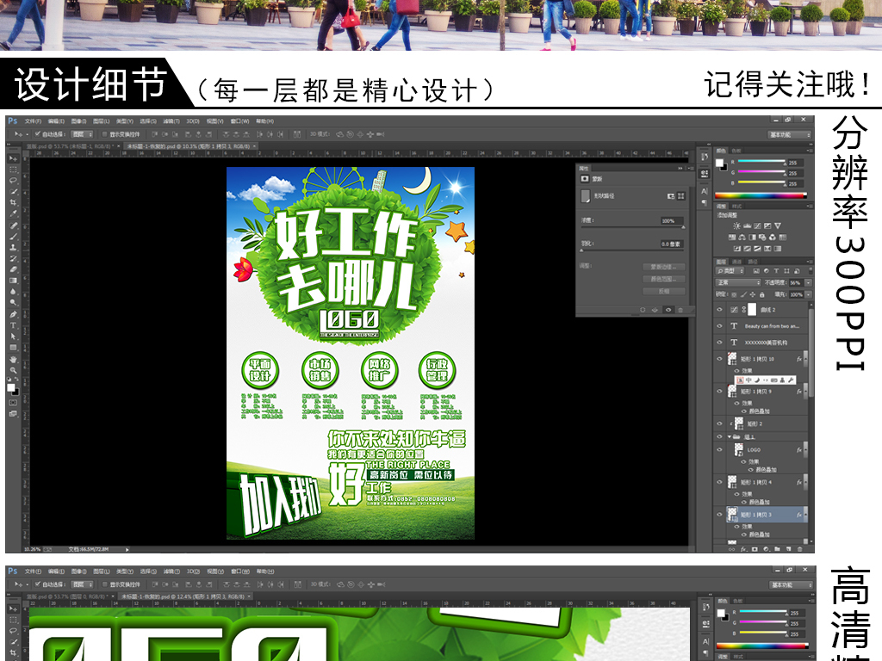Toggle Auto-Select checkbox in lower Photoshop window
This screenshot has width=882, height=661.
pyautogui.click(x=38, y=584)
